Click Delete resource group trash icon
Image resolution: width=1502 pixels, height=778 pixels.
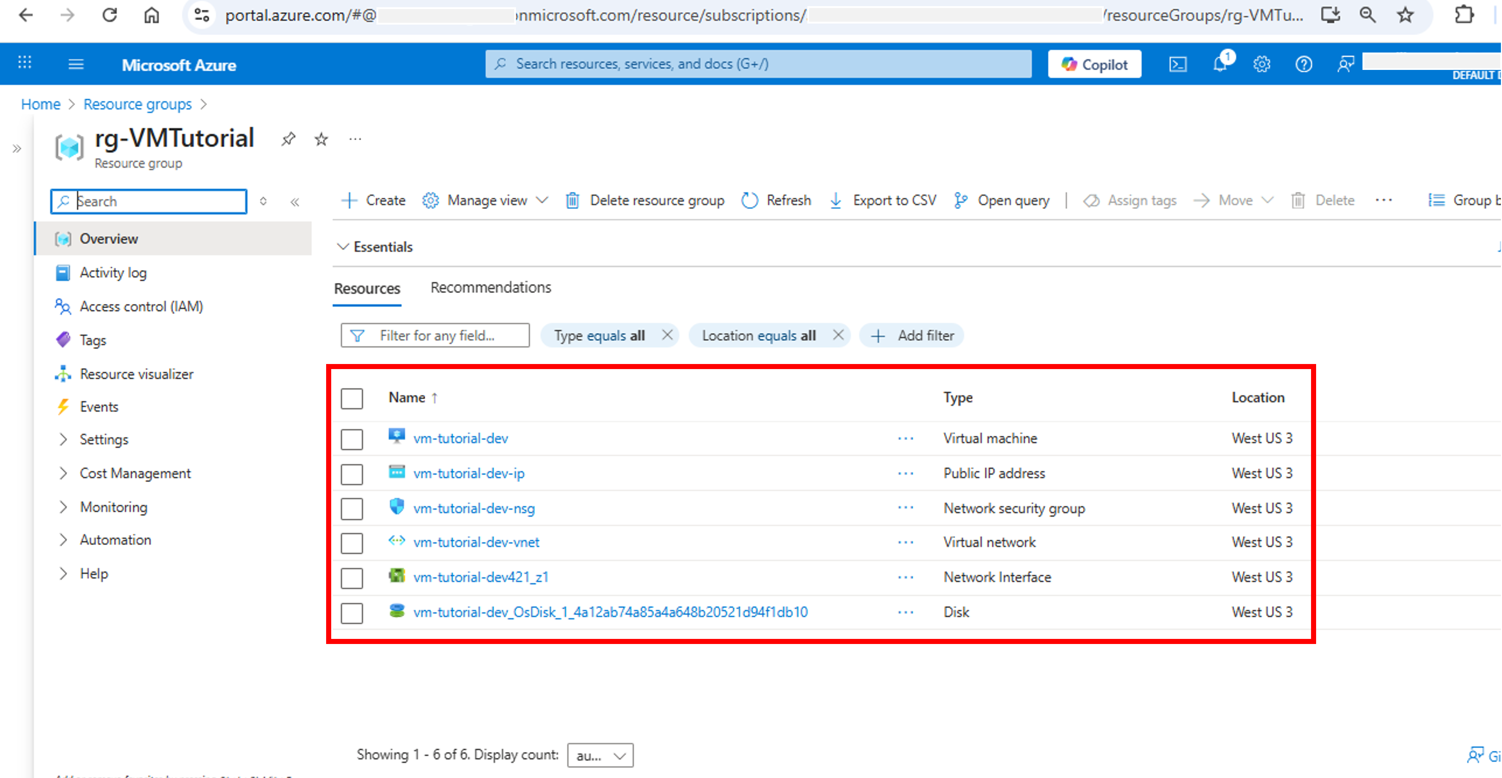pos(573,200)
